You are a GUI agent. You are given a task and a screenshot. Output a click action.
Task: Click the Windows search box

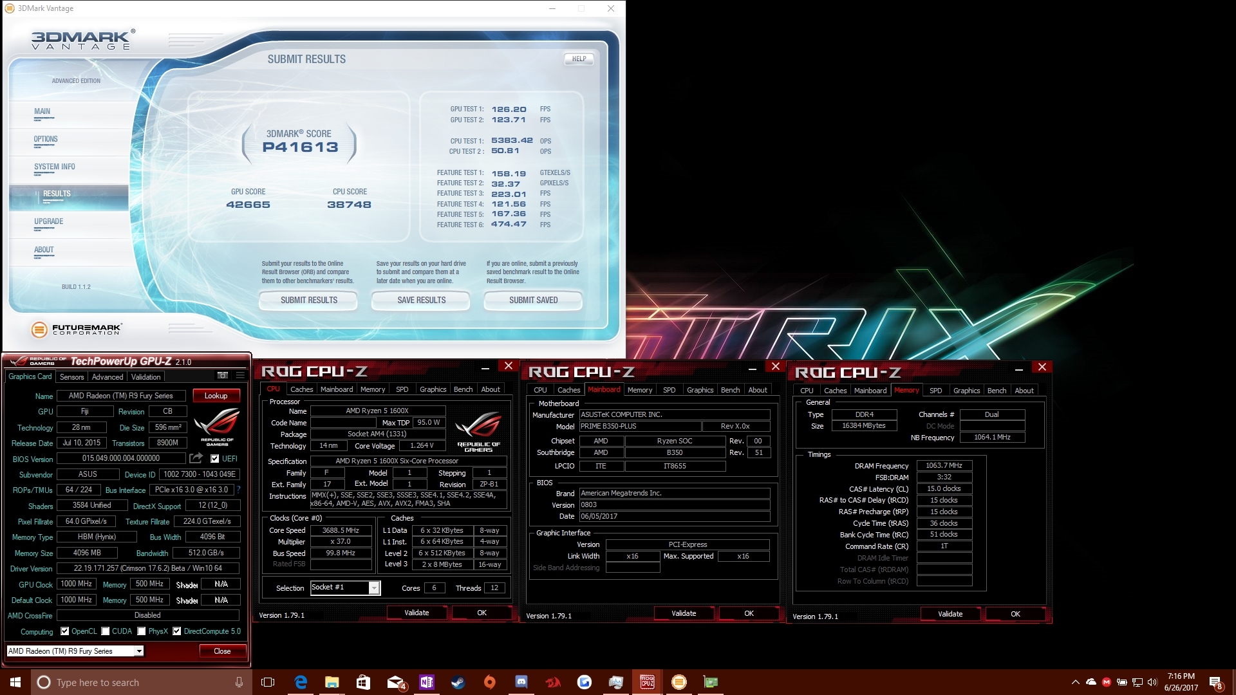click(x=140, y=682)
